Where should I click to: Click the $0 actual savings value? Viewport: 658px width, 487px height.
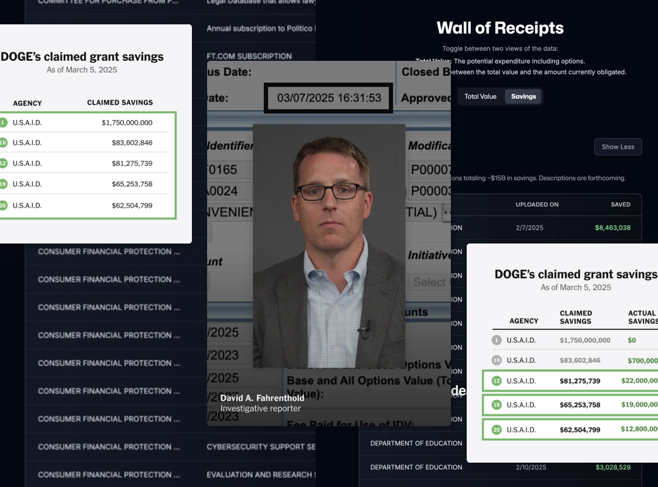click(x=632, y=340)
